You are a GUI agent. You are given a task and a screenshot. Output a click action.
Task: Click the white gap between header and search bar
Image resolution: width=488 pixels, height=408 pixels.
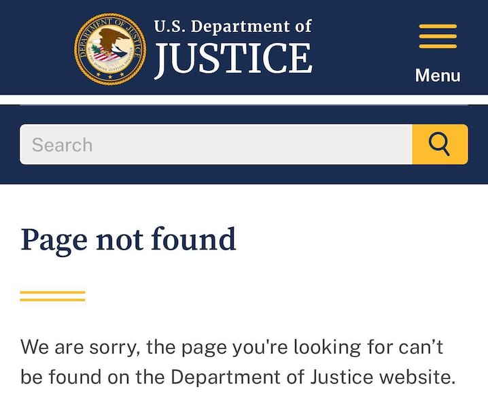(x=244, y=99)
